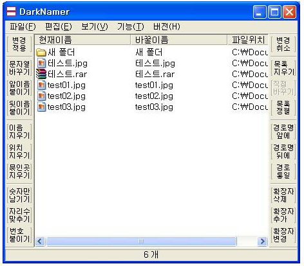Sort by 파일위치 column header

point(248,40)
